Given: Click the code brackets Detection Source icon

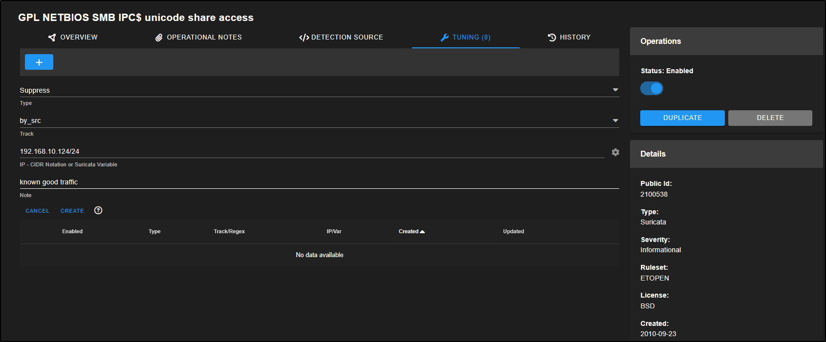Looking at the screenshot, I should click(x=304, y=38).
